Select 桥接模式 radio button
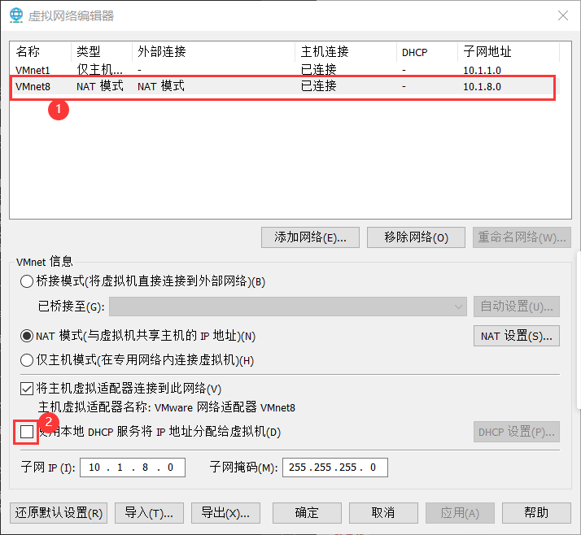The width and height of the screenshot is (581, 535). tap(27, 281)
